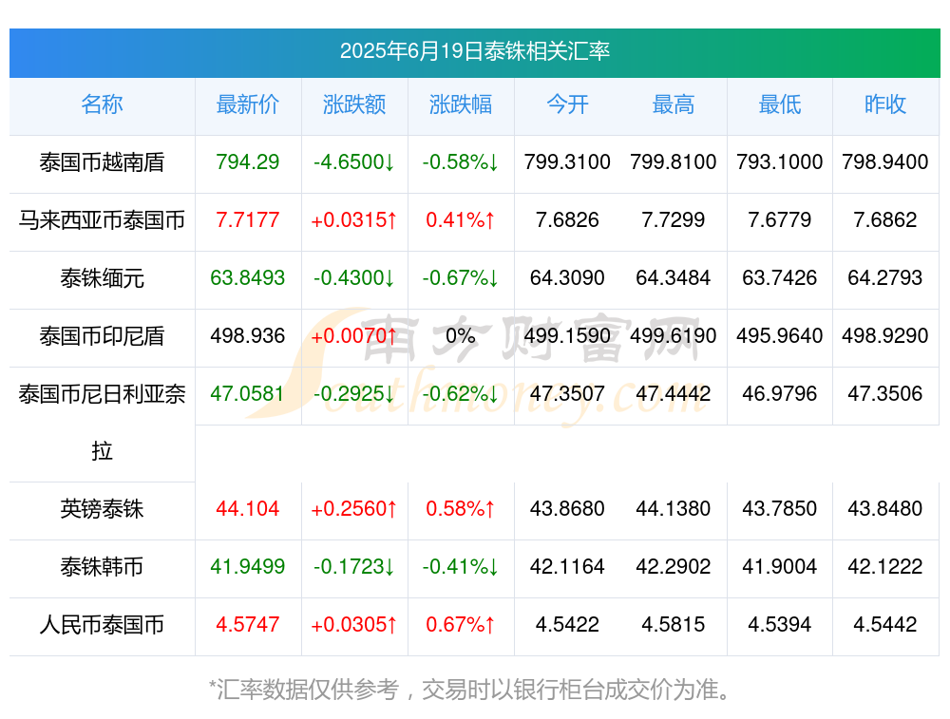Click change percent -0.58%↓
Image resolution: width=950 pixels, height=719 pixels.
[x=461, y=162]
